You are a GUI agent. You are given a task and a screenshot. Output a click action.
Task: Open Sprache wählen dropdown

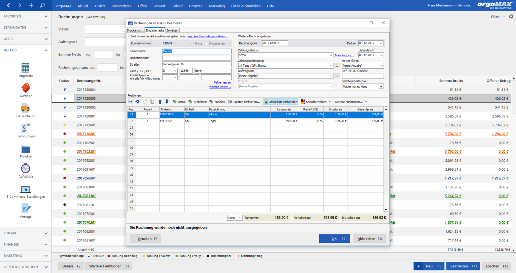[316, 102]
